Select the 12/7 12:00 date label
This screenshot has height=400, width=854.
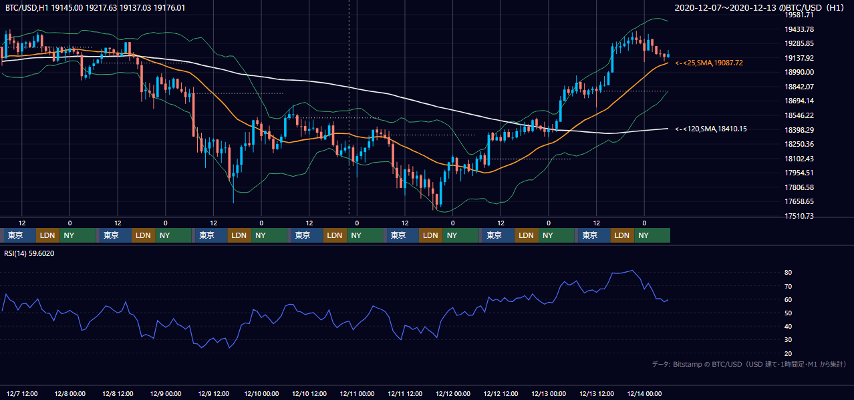pyautogui.click(x=22, y=393)
